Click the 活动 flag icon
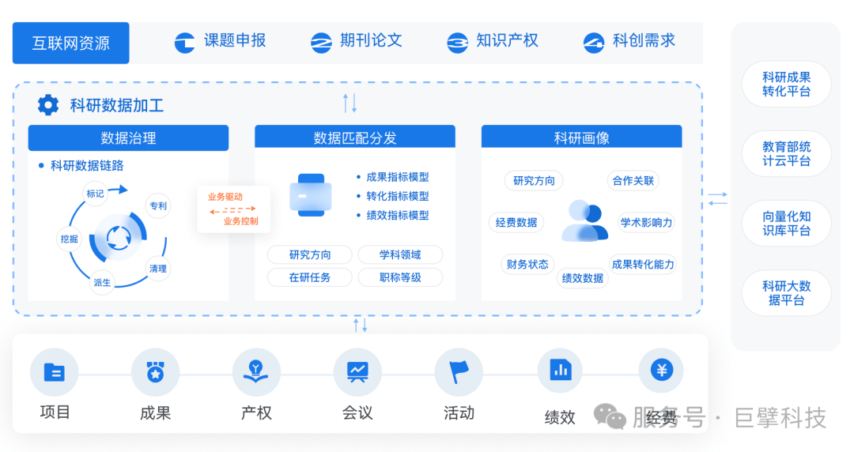Screen dimensions: 854x452 point(459,372)
